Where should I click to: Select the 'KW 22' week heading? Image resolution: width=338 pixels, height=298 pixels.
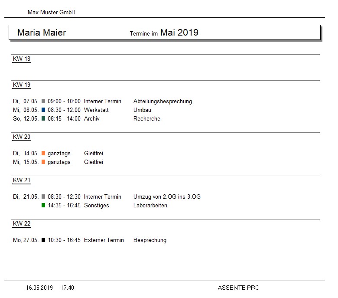(22, 223)
